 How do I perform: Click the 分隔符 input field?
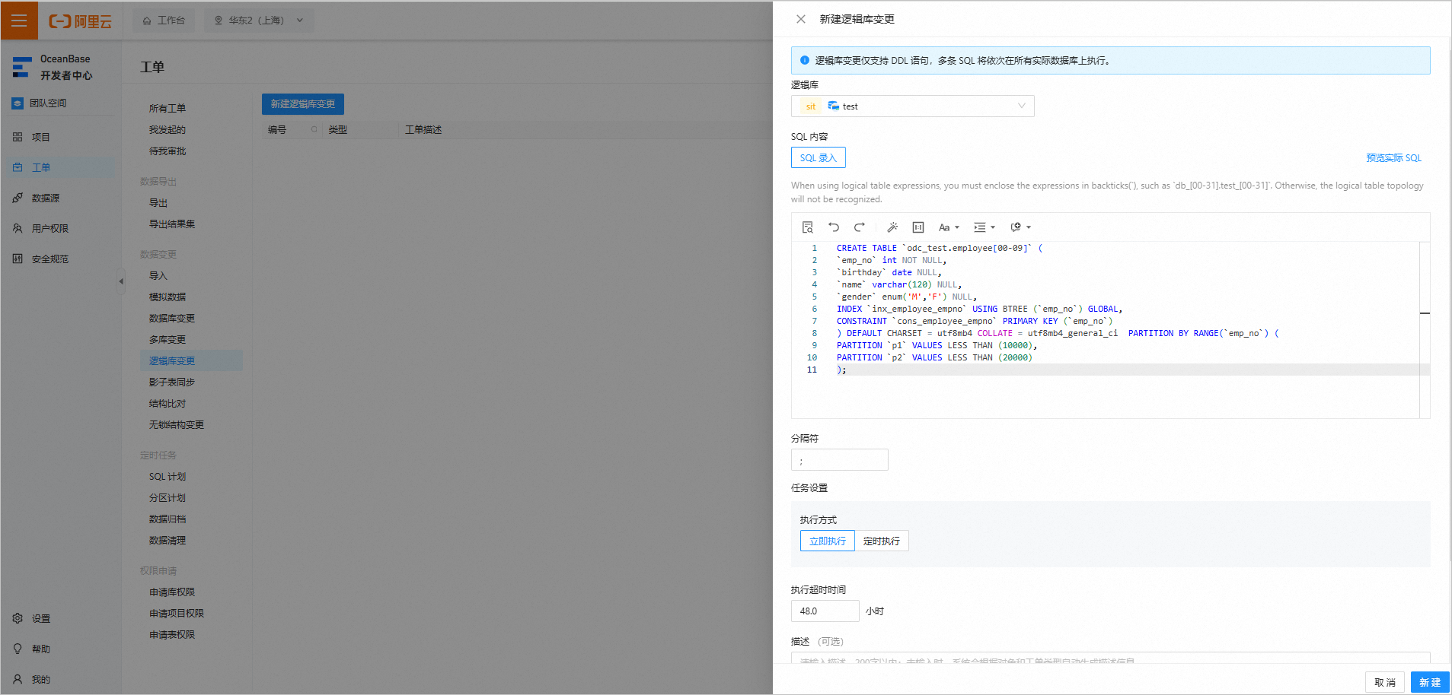pyautogui.click(x=839, y=460)
